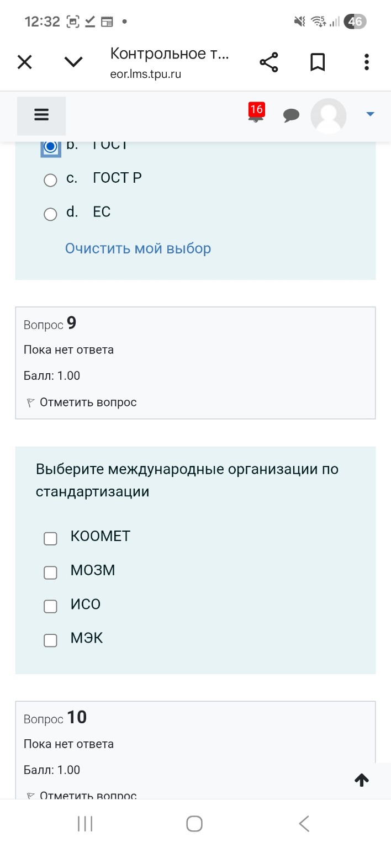
Task: Click the scroll-to-top arrow icon
Action: pyautogui.click(x=361, y=780)
